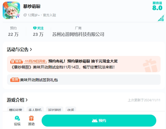The image size is (166, 129).
Task: Click the verified checkmark icon beside 12周岁+
Action: (25, 15)
